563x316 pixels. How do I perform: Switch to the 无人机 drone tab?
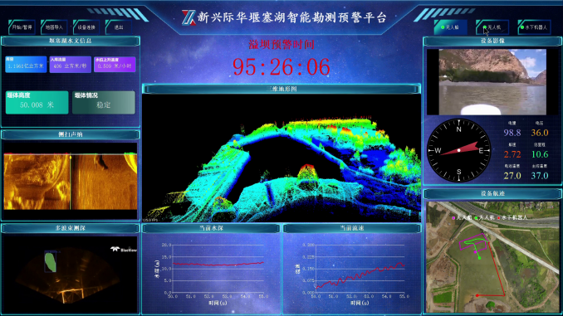[492, 27]
